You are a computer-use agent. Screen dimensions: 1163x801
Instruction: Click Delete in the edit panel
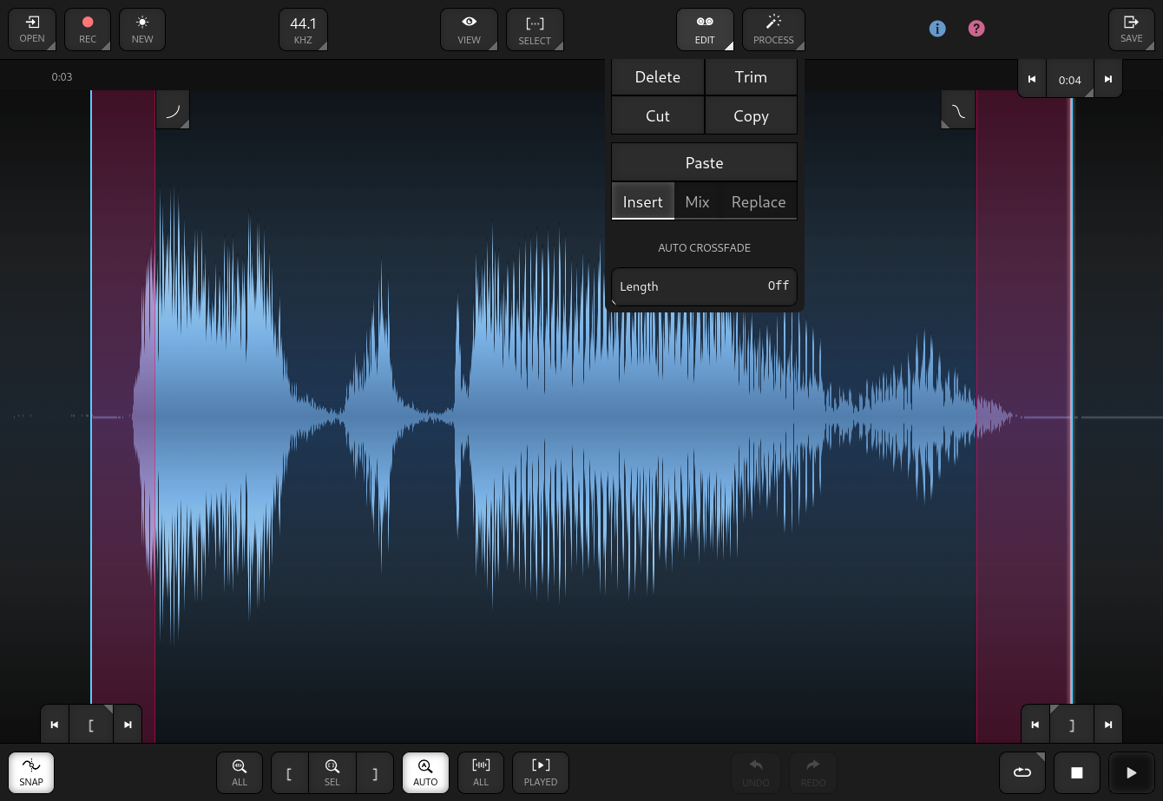pyautogui.click(x=658, y=77)
